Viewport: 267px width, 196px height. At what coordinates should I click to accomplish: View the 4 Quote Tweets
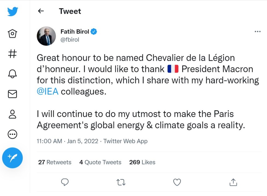pos(100,162)
